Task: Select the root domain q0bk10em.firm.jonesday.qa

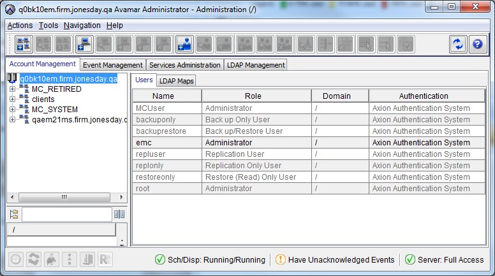Action: pos(68,78)
